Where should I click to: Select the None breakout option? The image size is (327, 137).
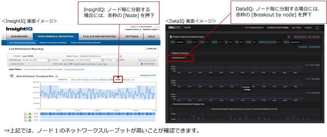73,80
